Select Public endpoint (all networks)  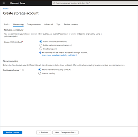(41, 42)
